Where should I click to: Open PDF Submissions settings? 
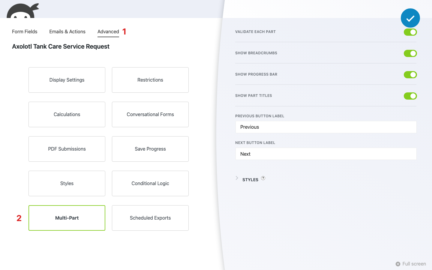tap(67, 149)
